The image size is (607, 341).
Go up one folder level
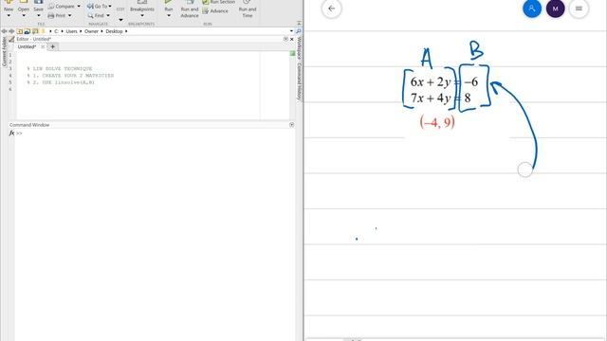pos(19,31)
